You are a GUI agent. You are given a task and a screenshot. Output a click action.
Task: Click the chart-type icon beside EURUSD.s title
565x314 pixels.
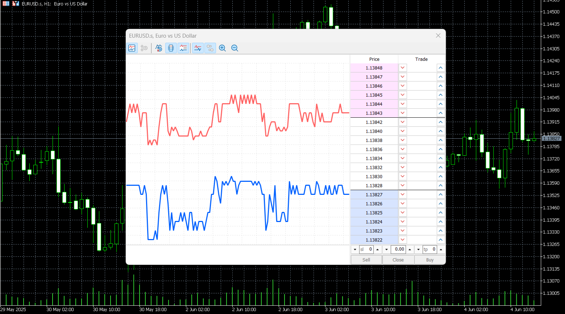(16, 4)
